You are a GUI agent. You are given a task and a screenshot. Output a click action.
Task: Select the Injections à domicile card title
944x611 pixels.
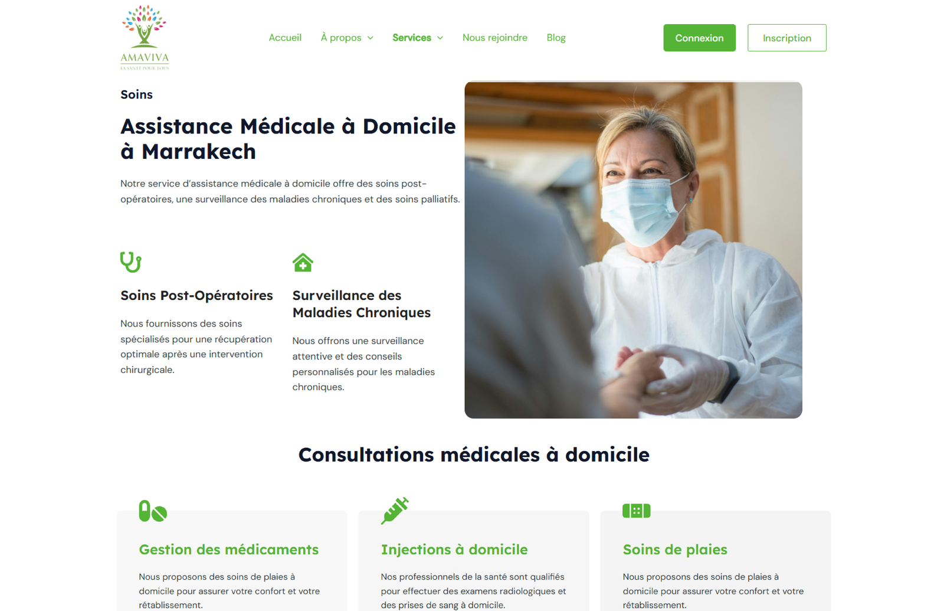point(454,550)
